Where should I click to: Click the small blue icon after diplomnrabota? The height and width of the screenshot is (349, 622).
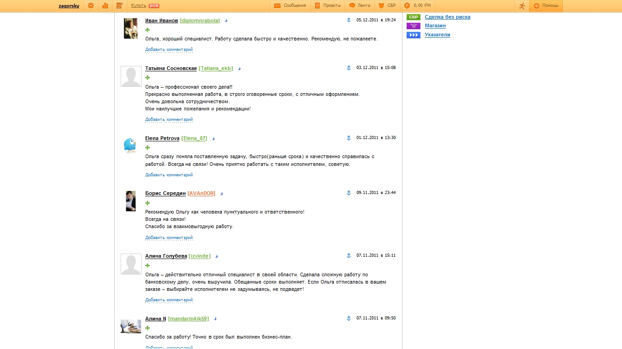226,21
